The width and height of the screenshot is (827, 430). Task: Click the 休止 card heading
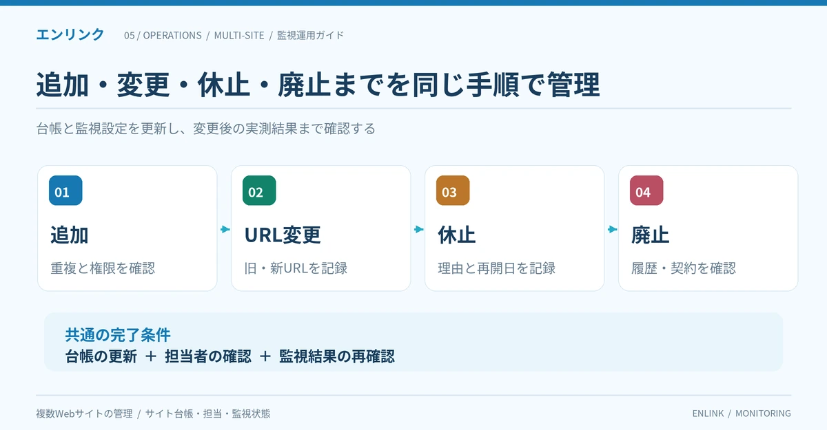pos(457,235)
